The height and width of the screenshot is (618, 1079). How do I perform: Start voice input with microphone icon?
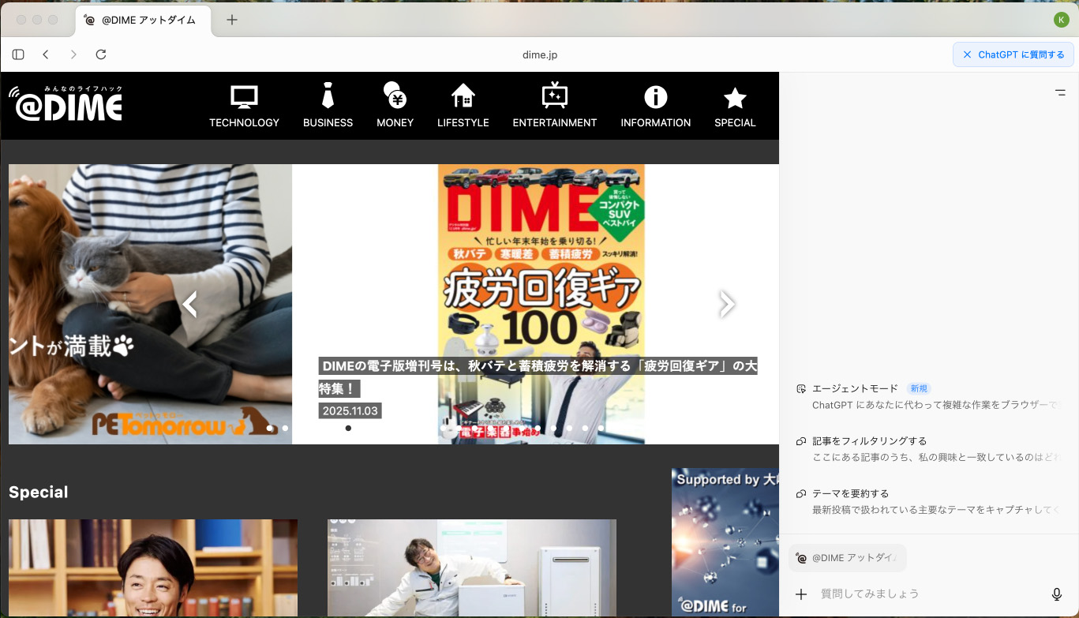(1057, 594)
